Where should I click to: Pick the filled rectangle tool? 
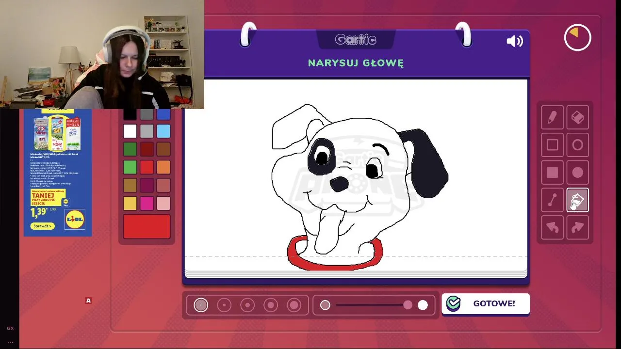552,173
